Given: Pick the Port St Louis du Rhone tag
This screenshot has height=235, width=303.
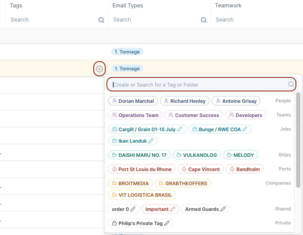Looking at the screenshot, I should click(142, 169).
